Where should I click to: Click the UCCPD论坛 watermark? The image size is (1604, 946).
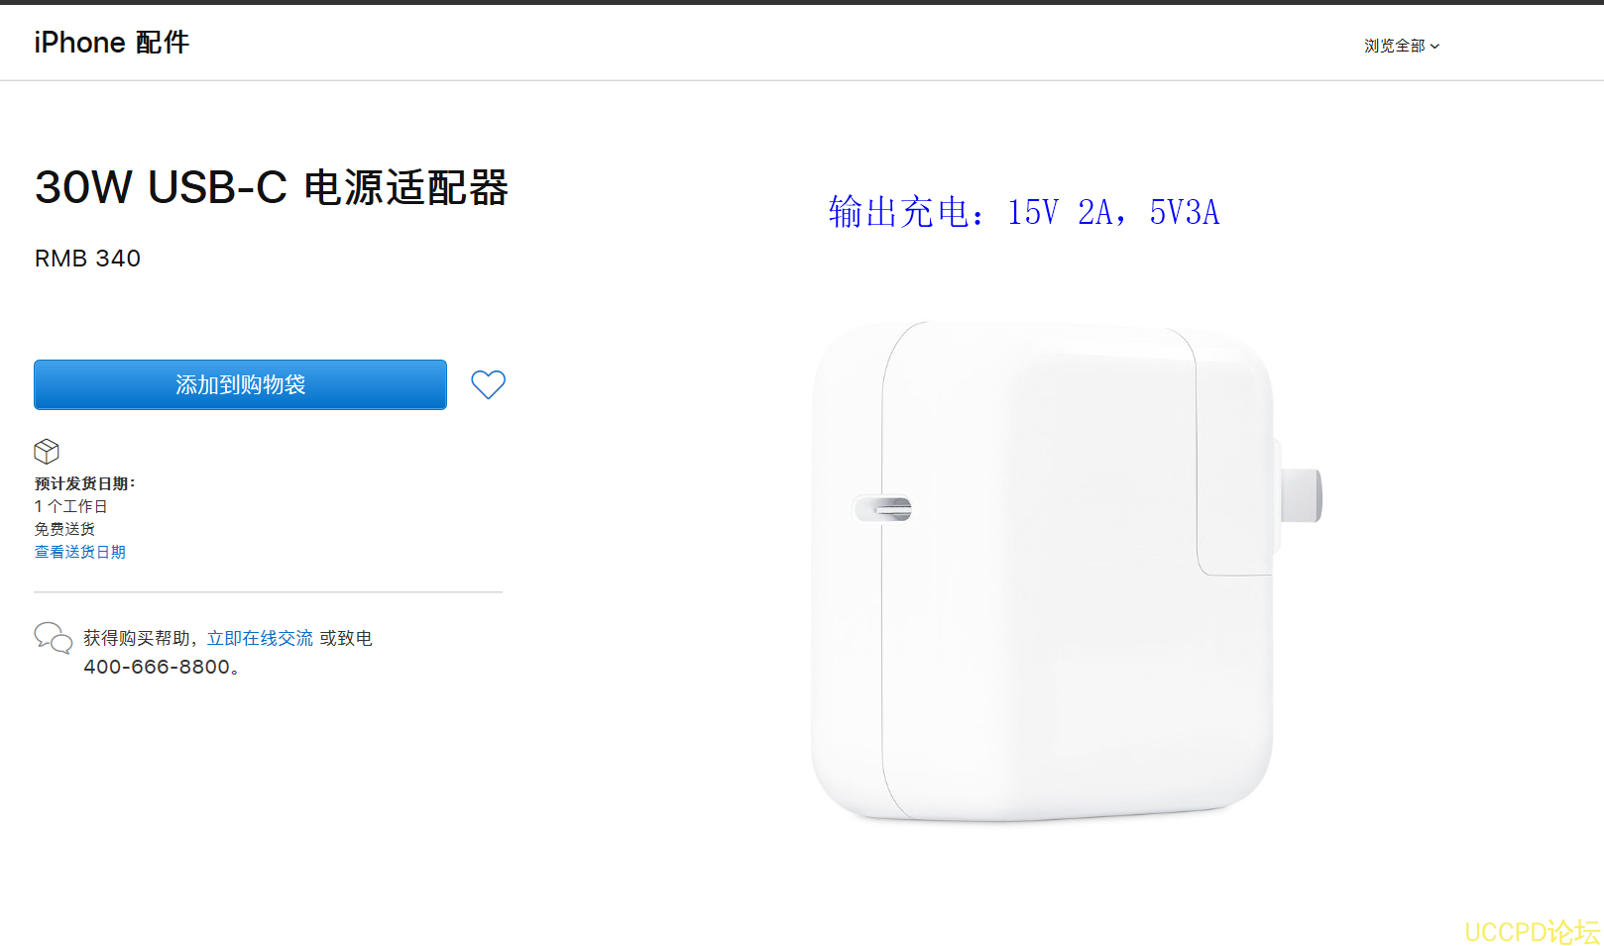[x=1532, y=932]
